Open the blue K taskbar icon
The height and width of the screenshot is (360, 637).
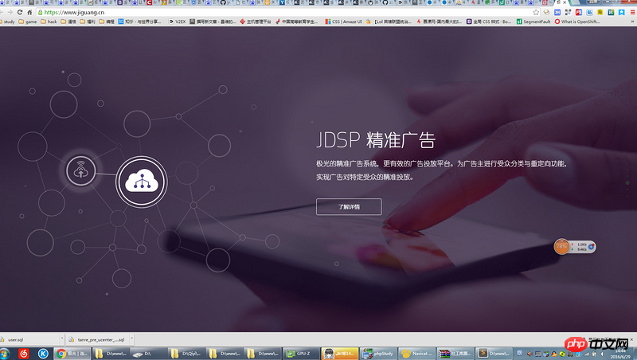(x=43, y=354)
